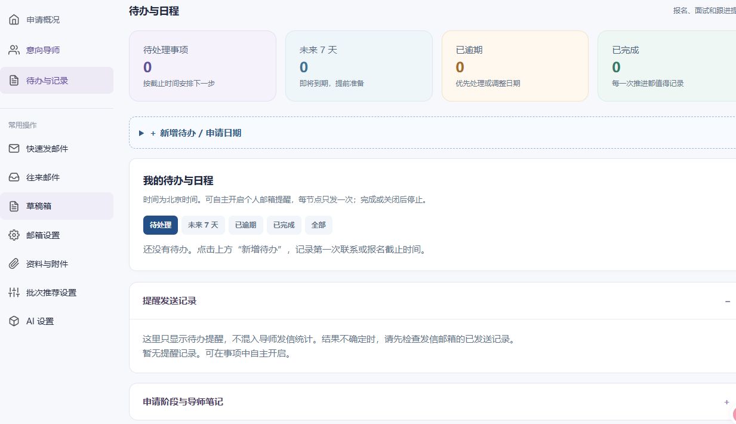736x424 pixels.
Task: Open 快速发邮件 from common actions
Action: pos(57,149)
